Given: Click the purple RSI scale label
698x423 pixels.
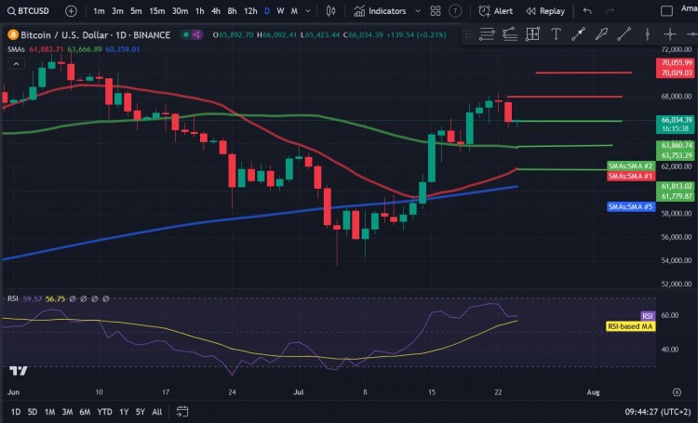Looking at the screenshot, I should point(647,316).
